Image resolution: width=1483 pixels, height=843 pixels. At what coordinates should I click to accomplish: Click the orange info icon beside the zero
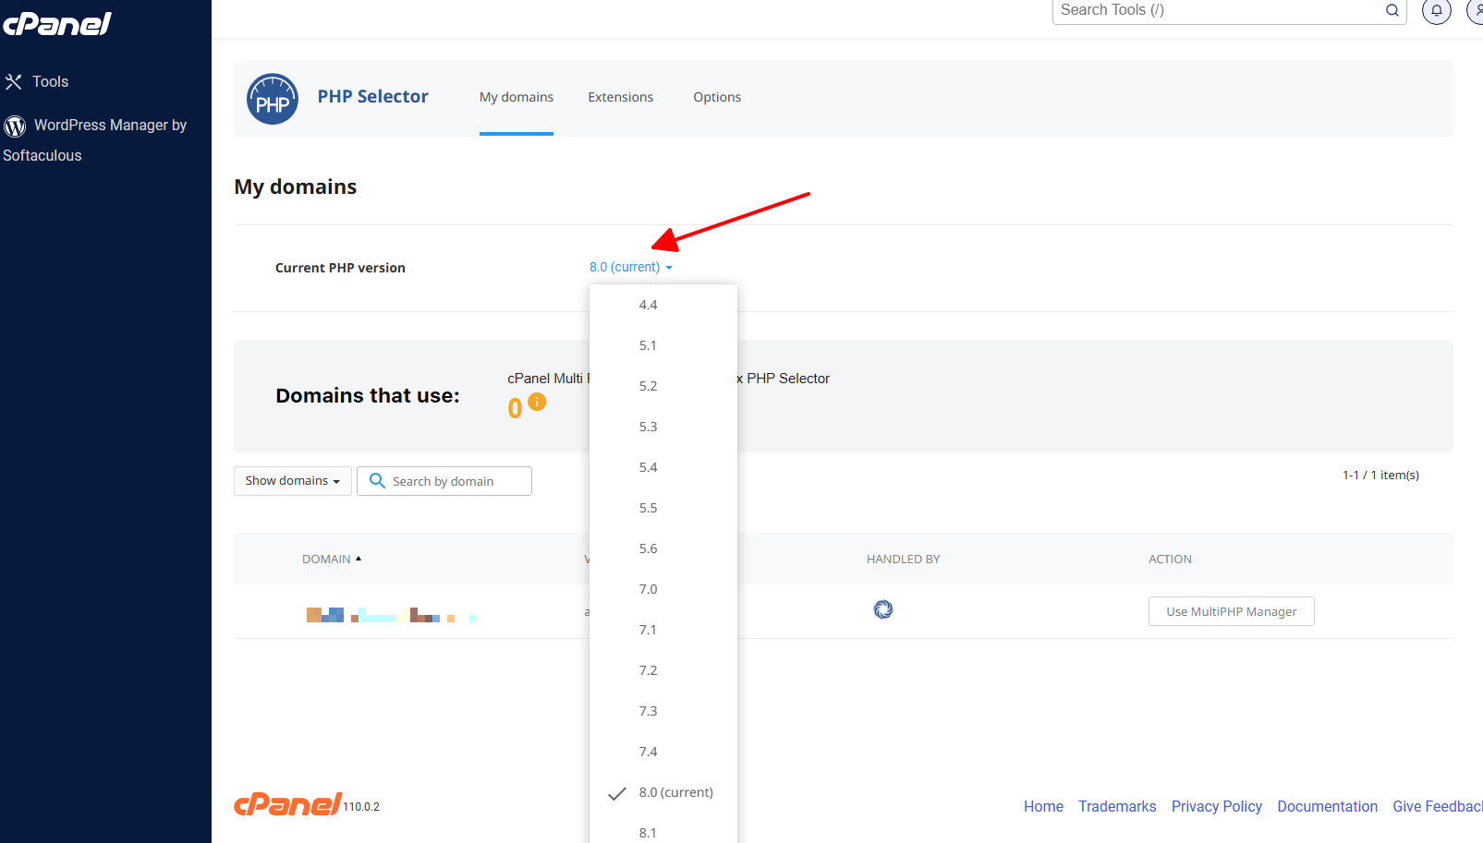(x=537, y=402)
